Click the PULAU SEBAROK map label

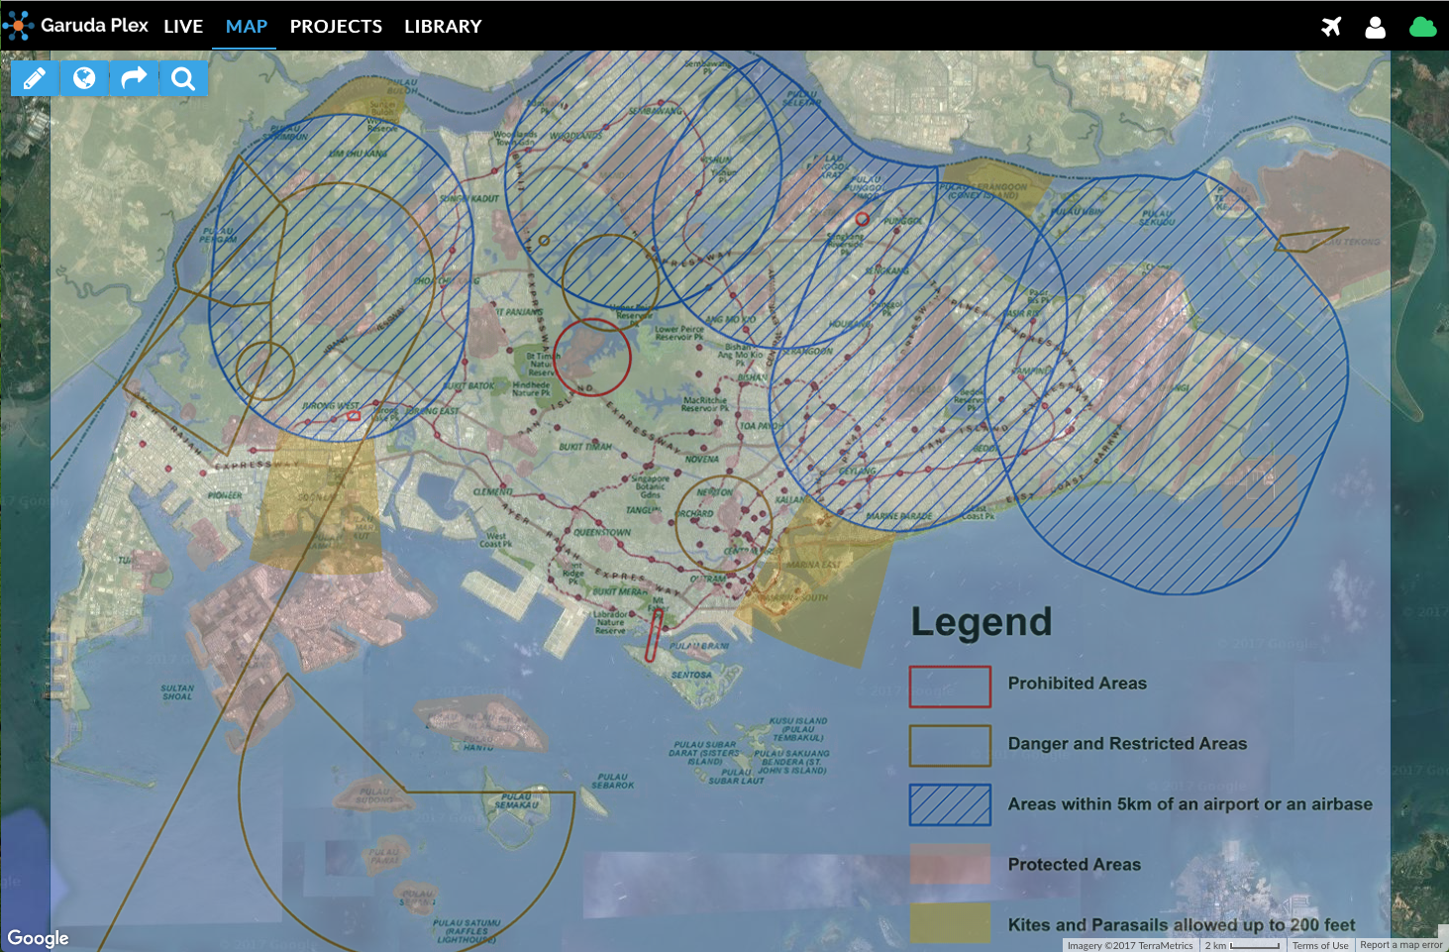pos(613,782)
